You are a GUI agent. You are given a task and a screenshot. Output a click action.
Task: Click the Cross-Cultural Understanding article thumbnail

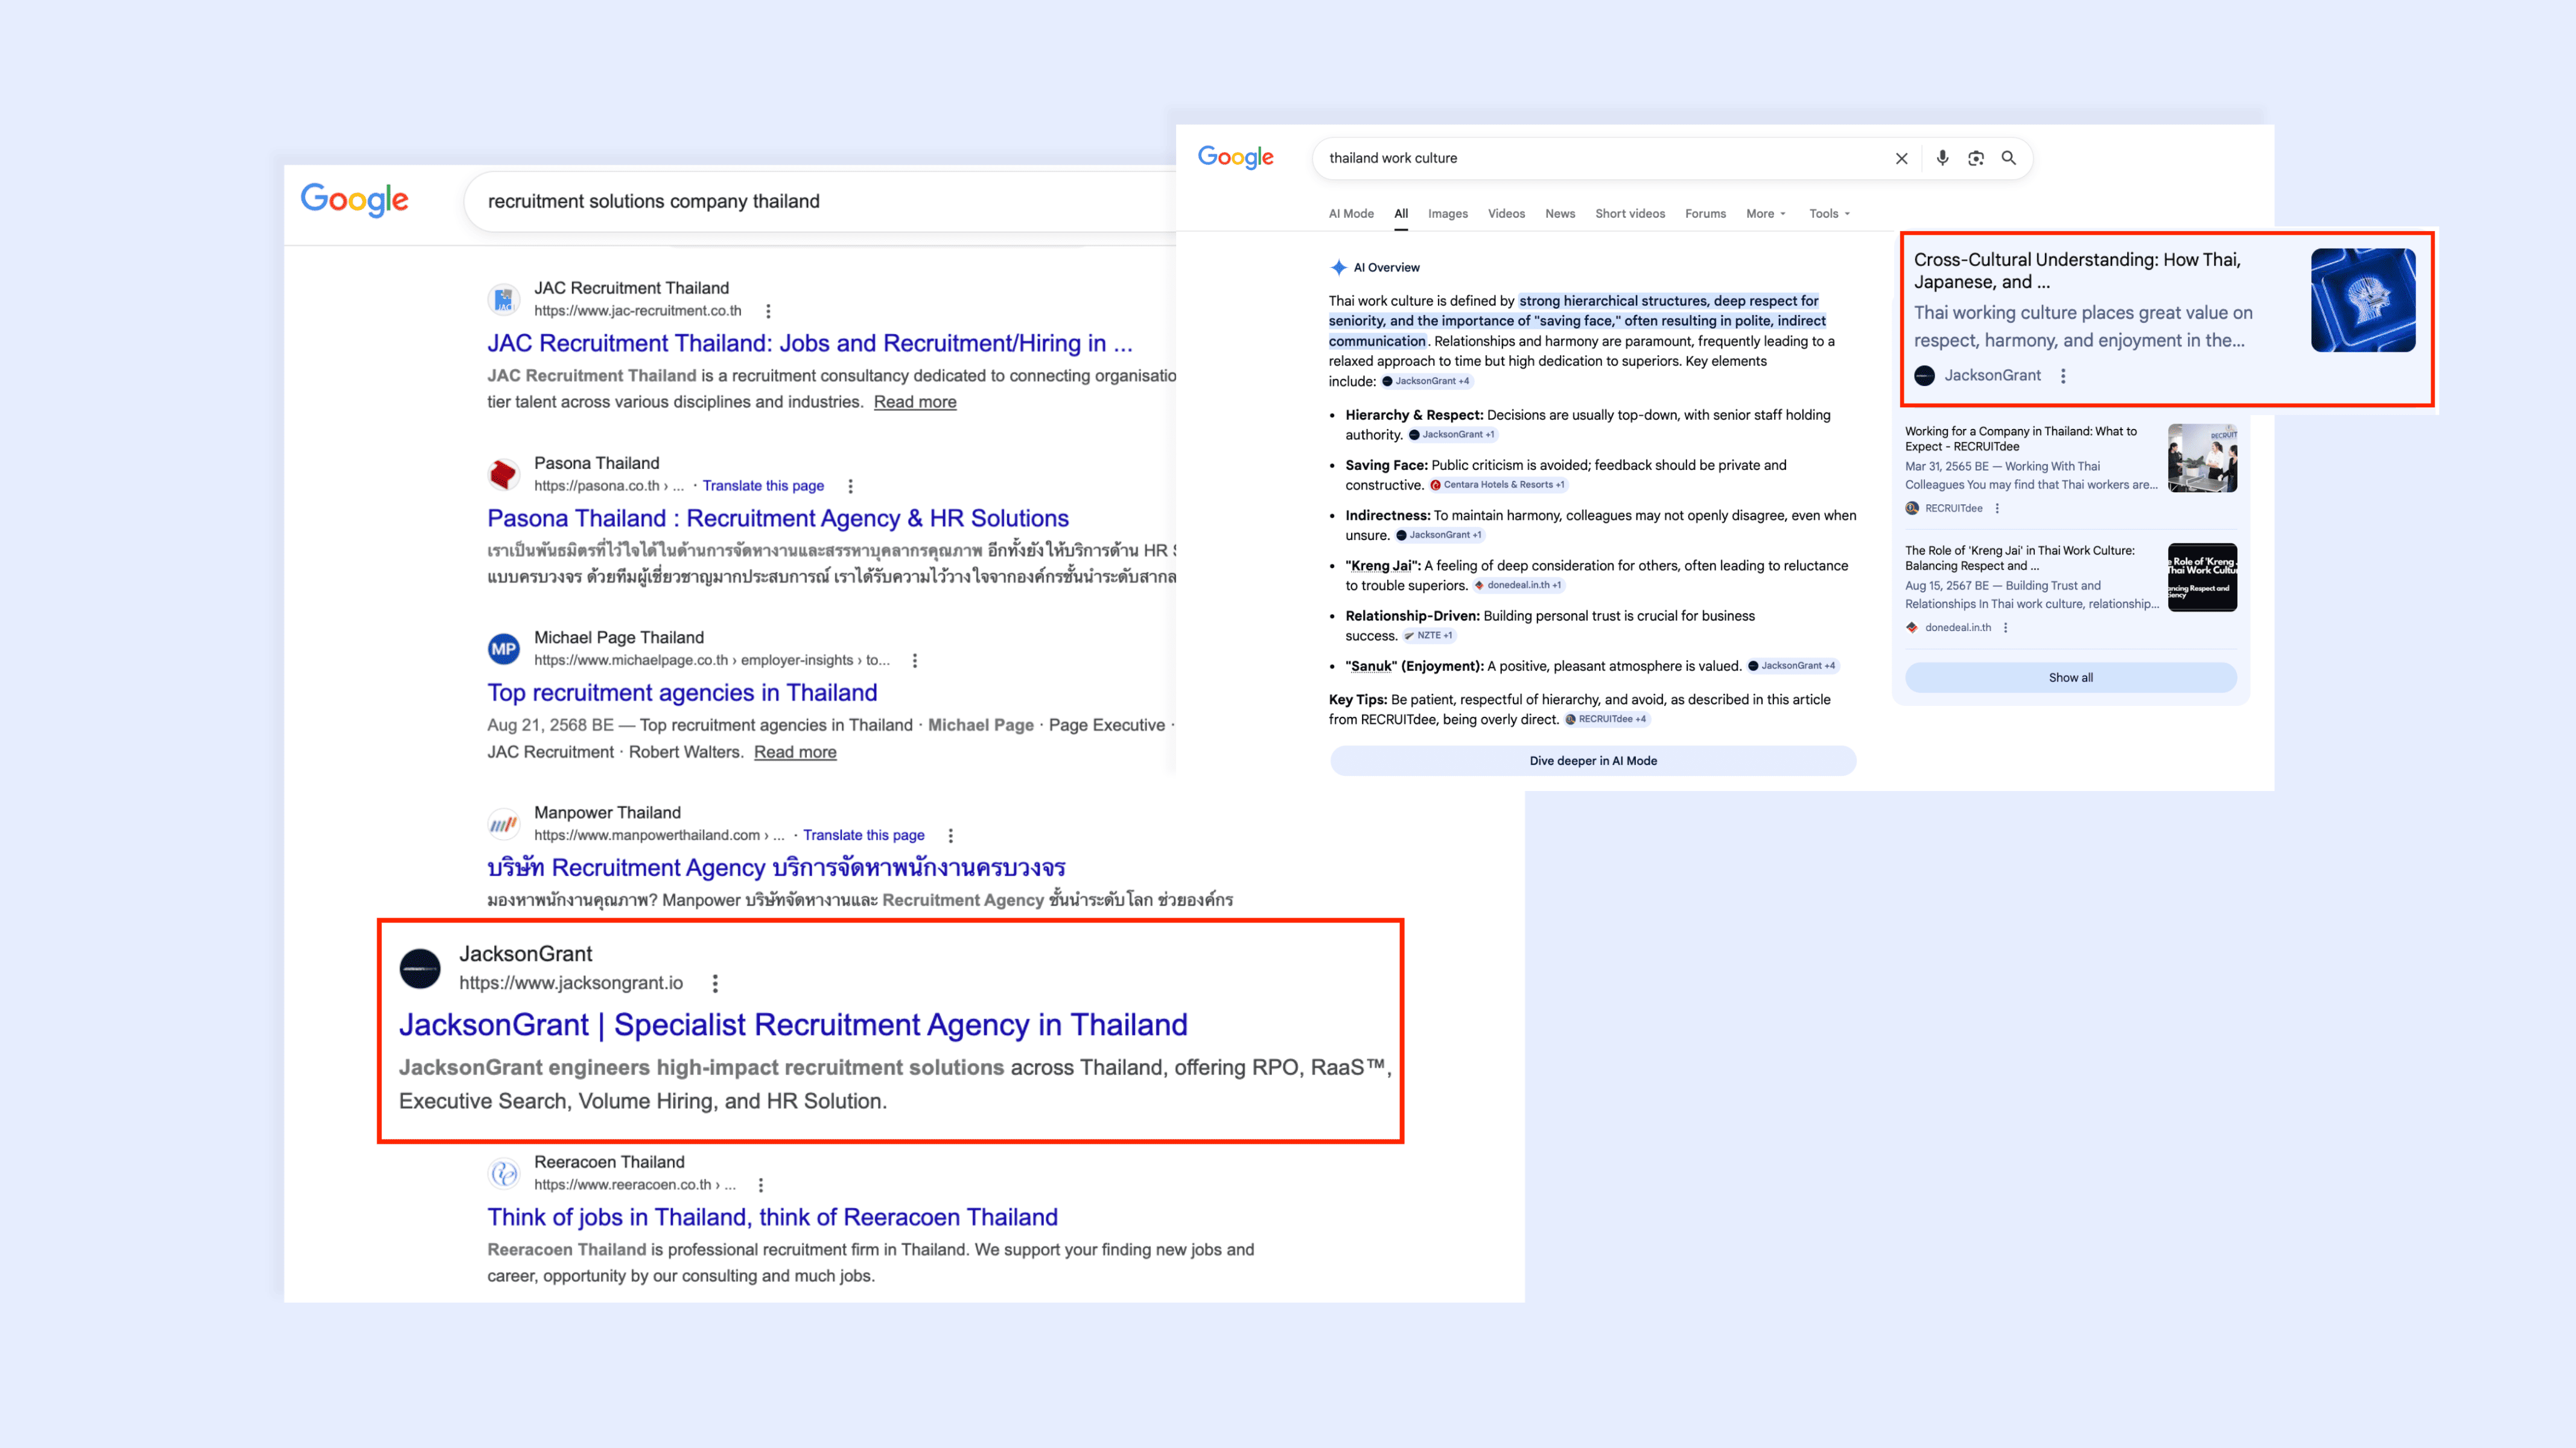tap(2362, 300)
